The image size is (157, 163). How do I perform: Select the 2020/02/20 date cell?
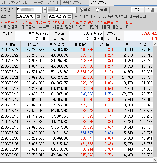10,83
